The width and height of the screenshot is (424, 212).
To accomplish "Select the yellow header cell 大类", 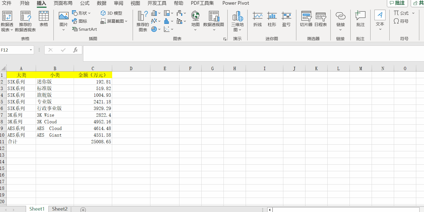I will pyautogui.click(x=21, y=75).
